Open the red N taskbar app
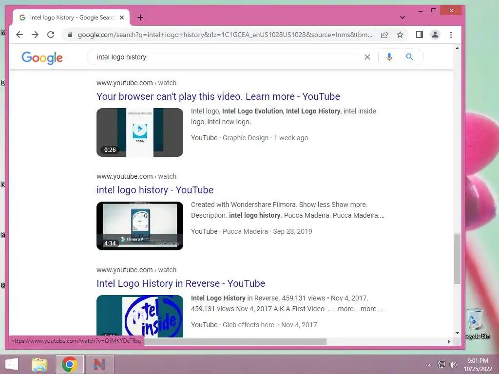 coord(99,364)
